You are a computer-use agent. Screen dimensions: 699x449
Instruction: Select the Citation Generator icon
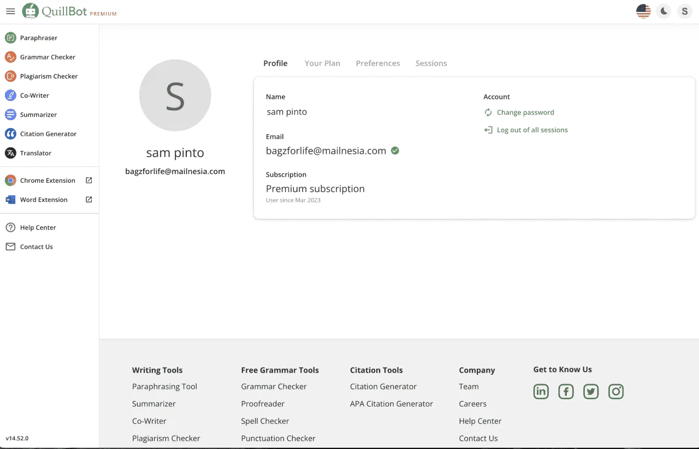point(10,134)
